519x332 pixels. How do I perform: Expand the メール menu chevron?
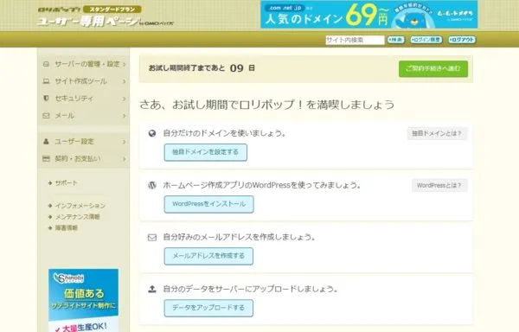point(124,116)
